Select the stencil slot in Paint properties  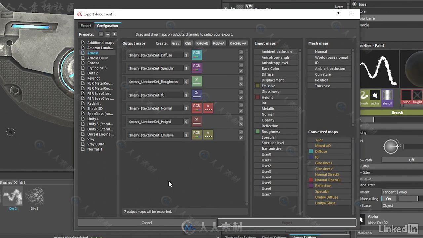click(387, 97)
